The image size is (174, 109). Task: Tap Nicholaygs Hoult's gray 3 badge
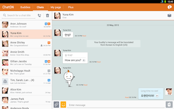(49, 71)
